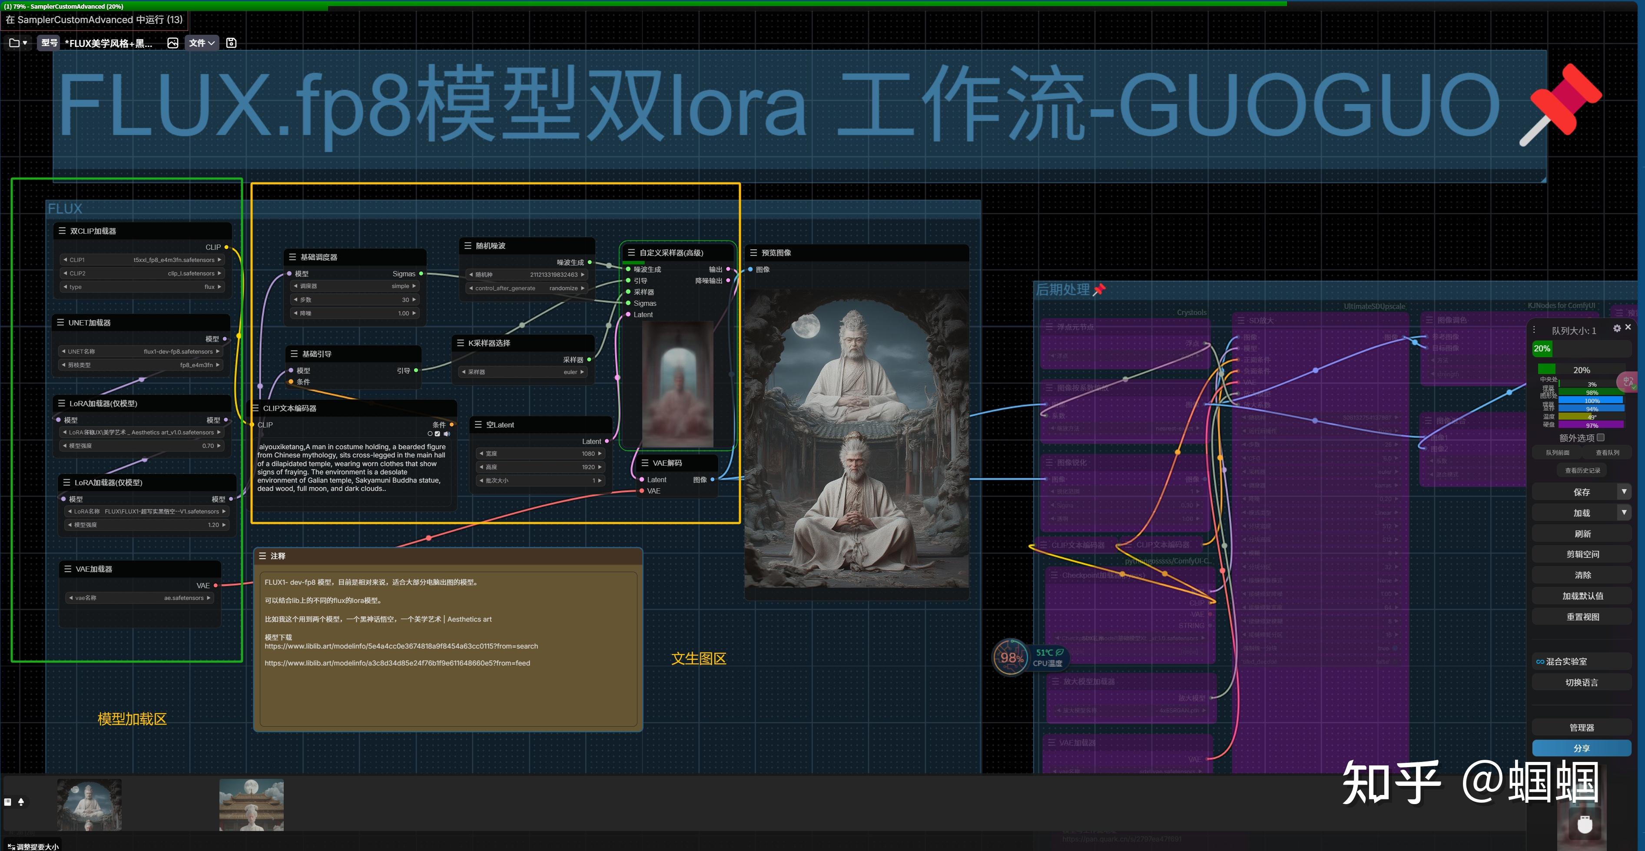This screenshot has height=851, width=1645.
Task: Open the workflow folder icon in the top toolbar
Action: (x=14, y=43)
